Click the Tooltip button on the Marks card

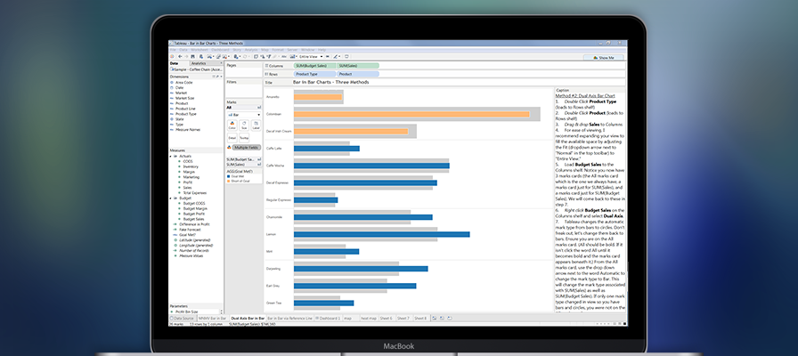click(x=244, y=137)
